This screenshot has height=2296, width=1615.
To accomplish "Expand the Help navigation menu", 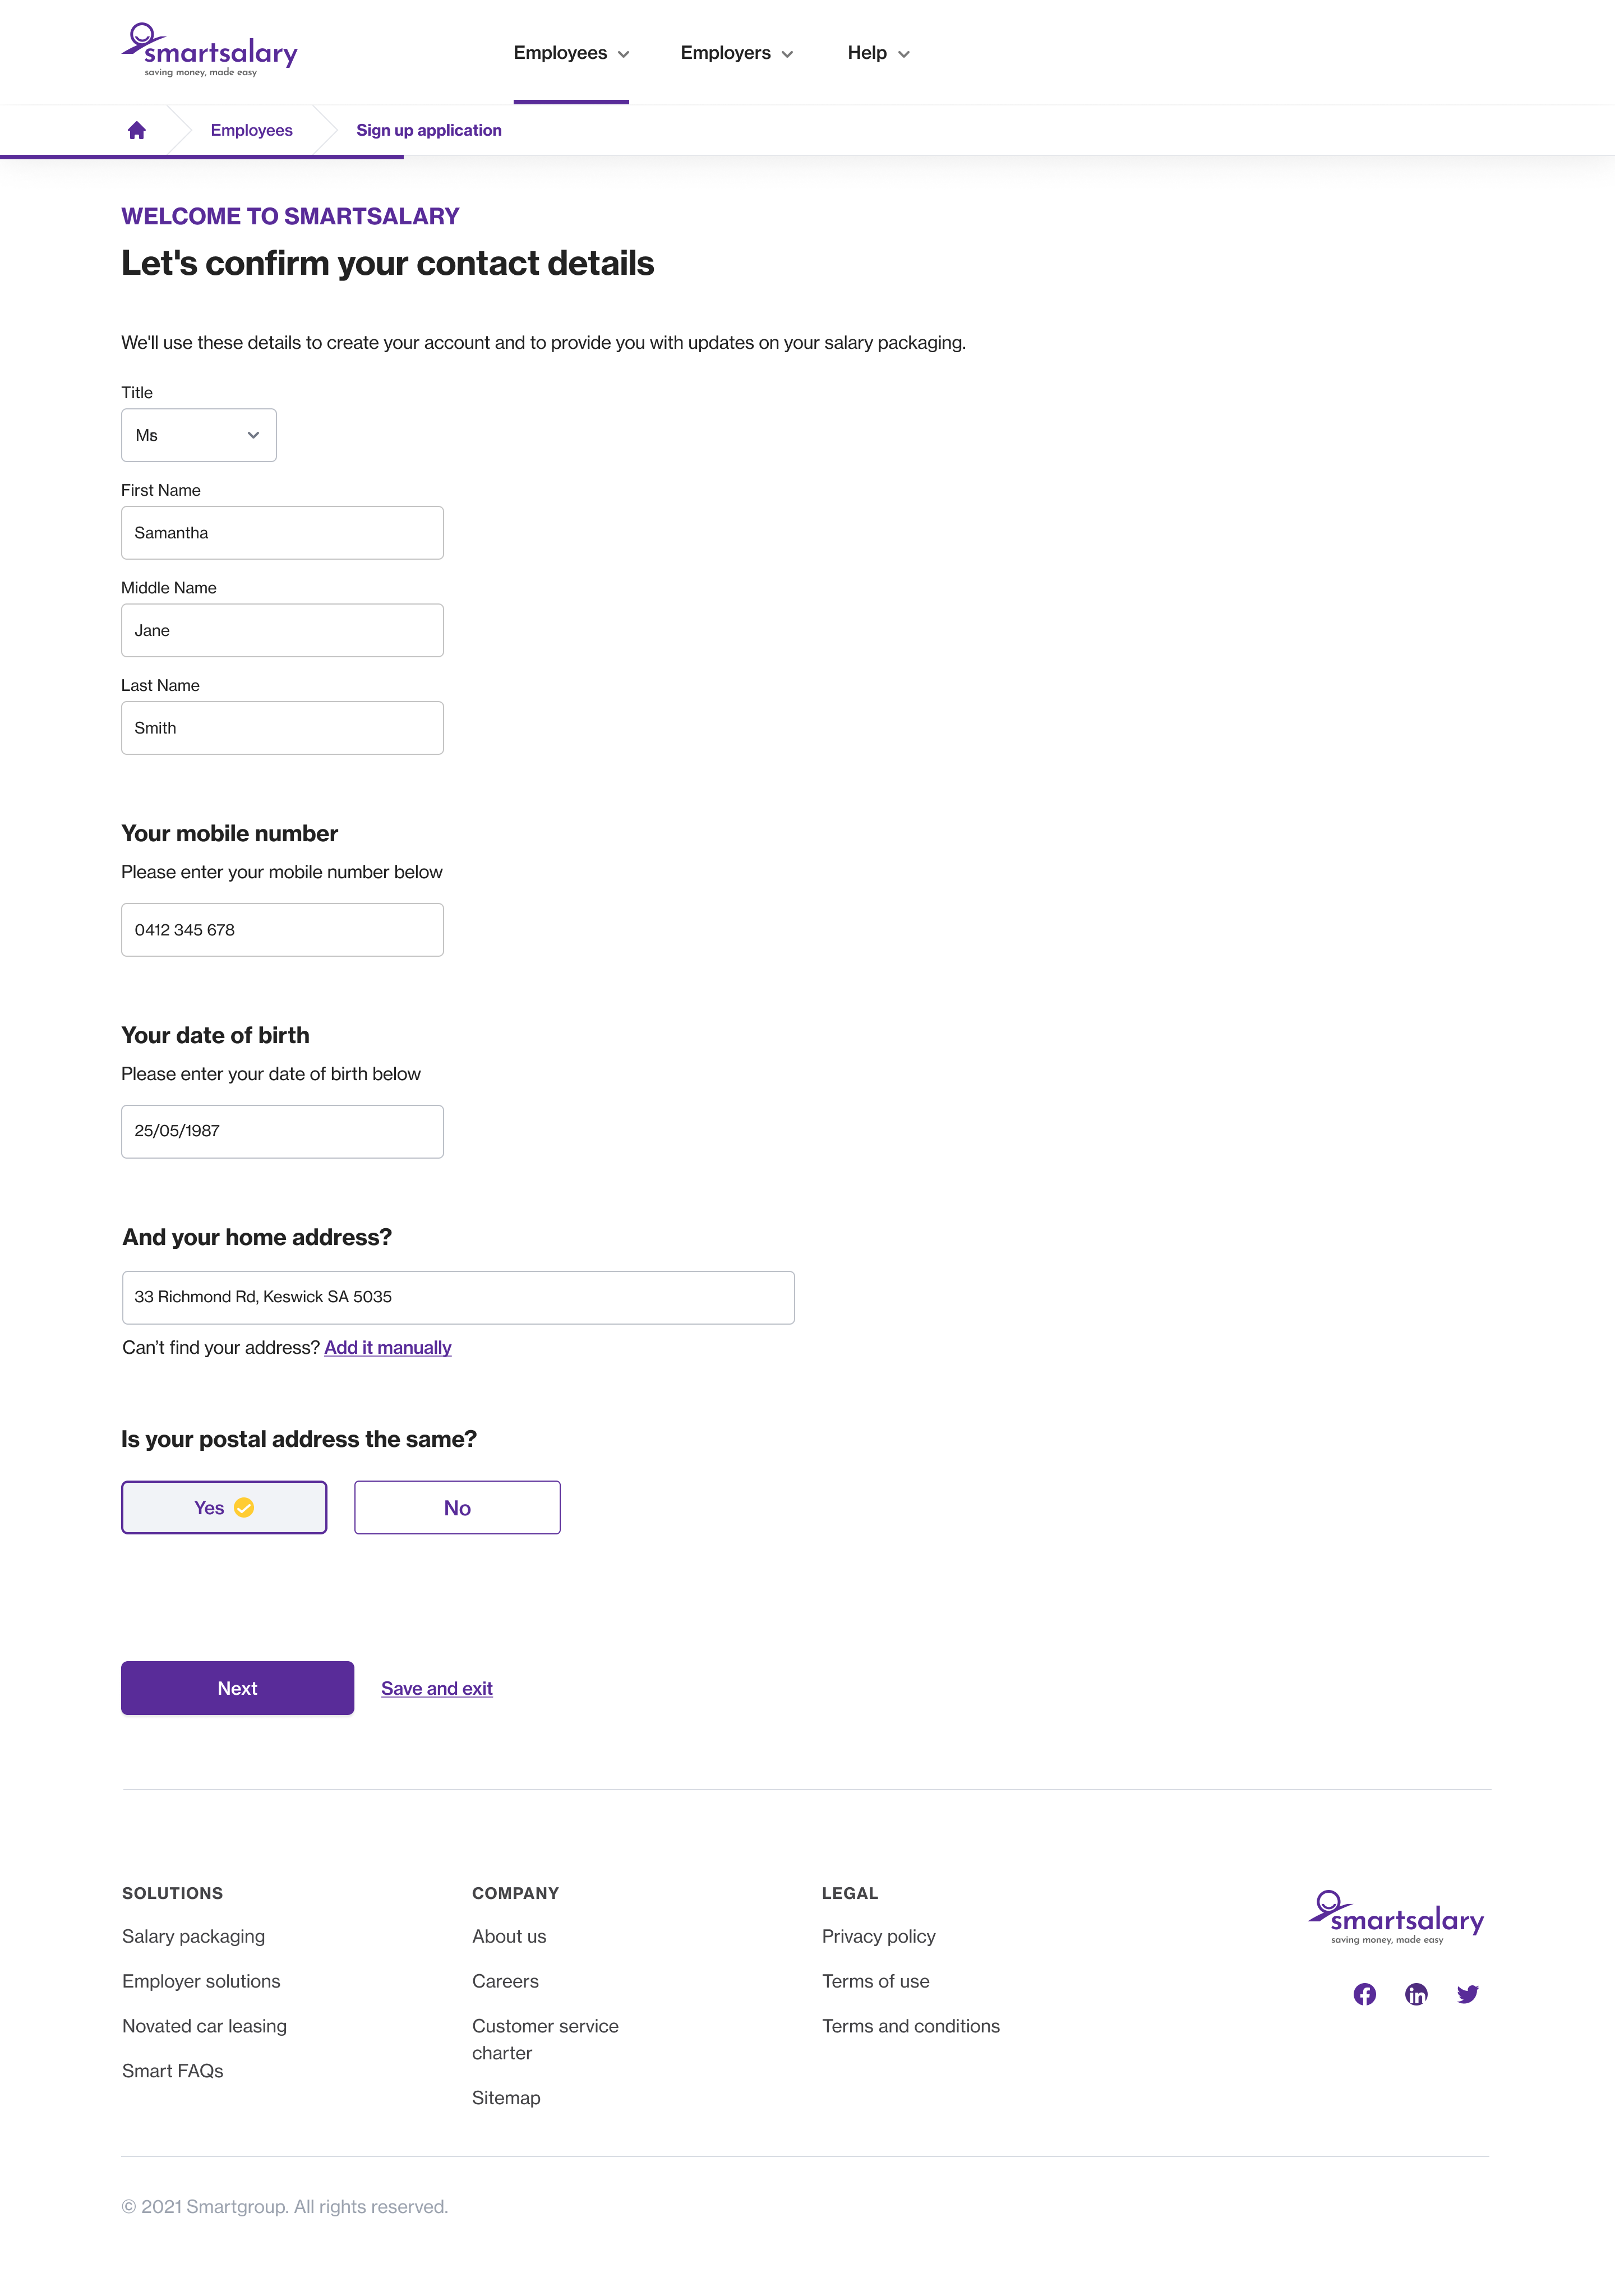I will [878, 53].
